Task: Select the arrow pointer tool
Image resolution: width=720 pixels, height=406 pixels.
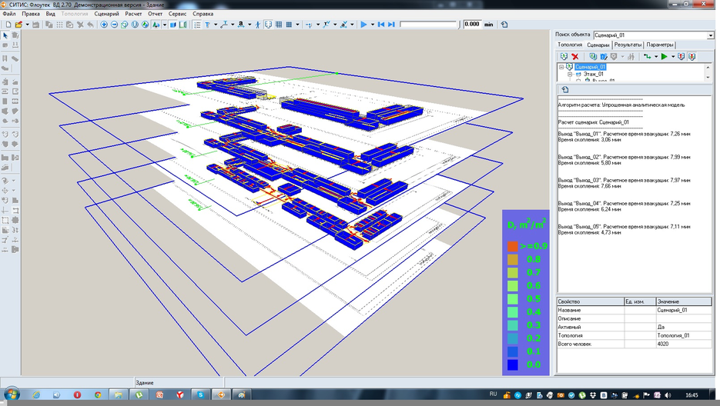Action: tap(5, 36)
